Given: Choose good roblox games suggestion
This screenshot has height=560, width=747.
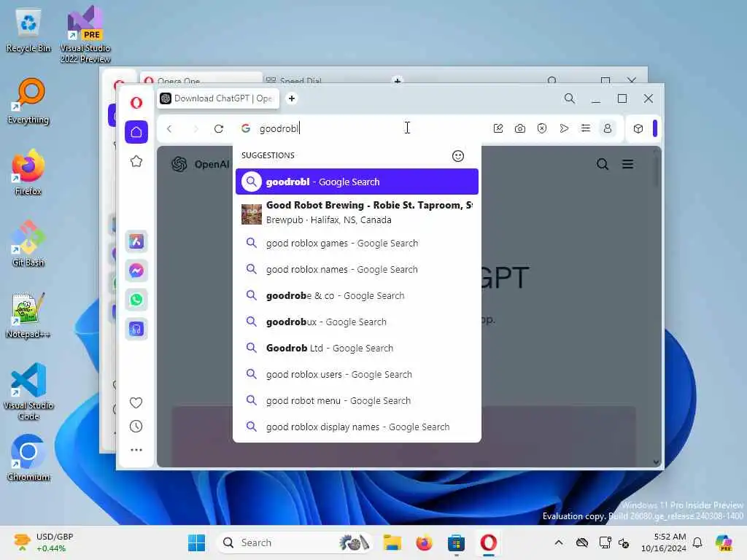Looking at the screenshot, I should tap(357, 244).
